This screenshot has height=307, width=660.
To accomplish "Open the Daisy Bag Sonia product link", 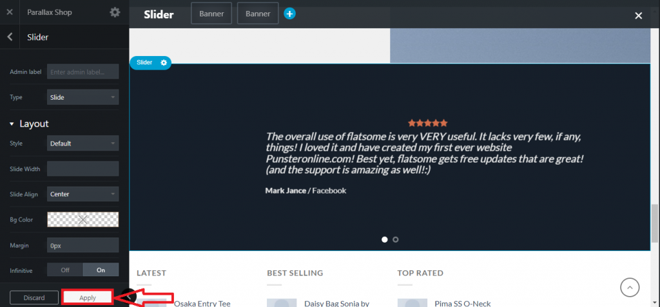I will [336, 303].
